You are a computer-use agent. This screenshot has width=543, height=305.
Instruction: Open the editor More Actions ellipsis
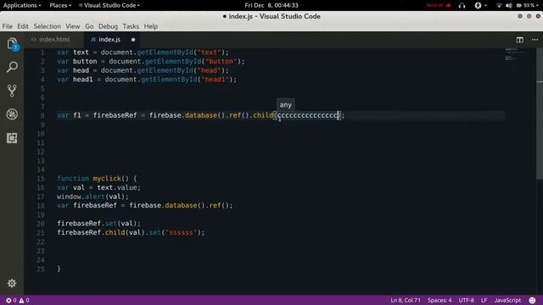tap(535, 40)
